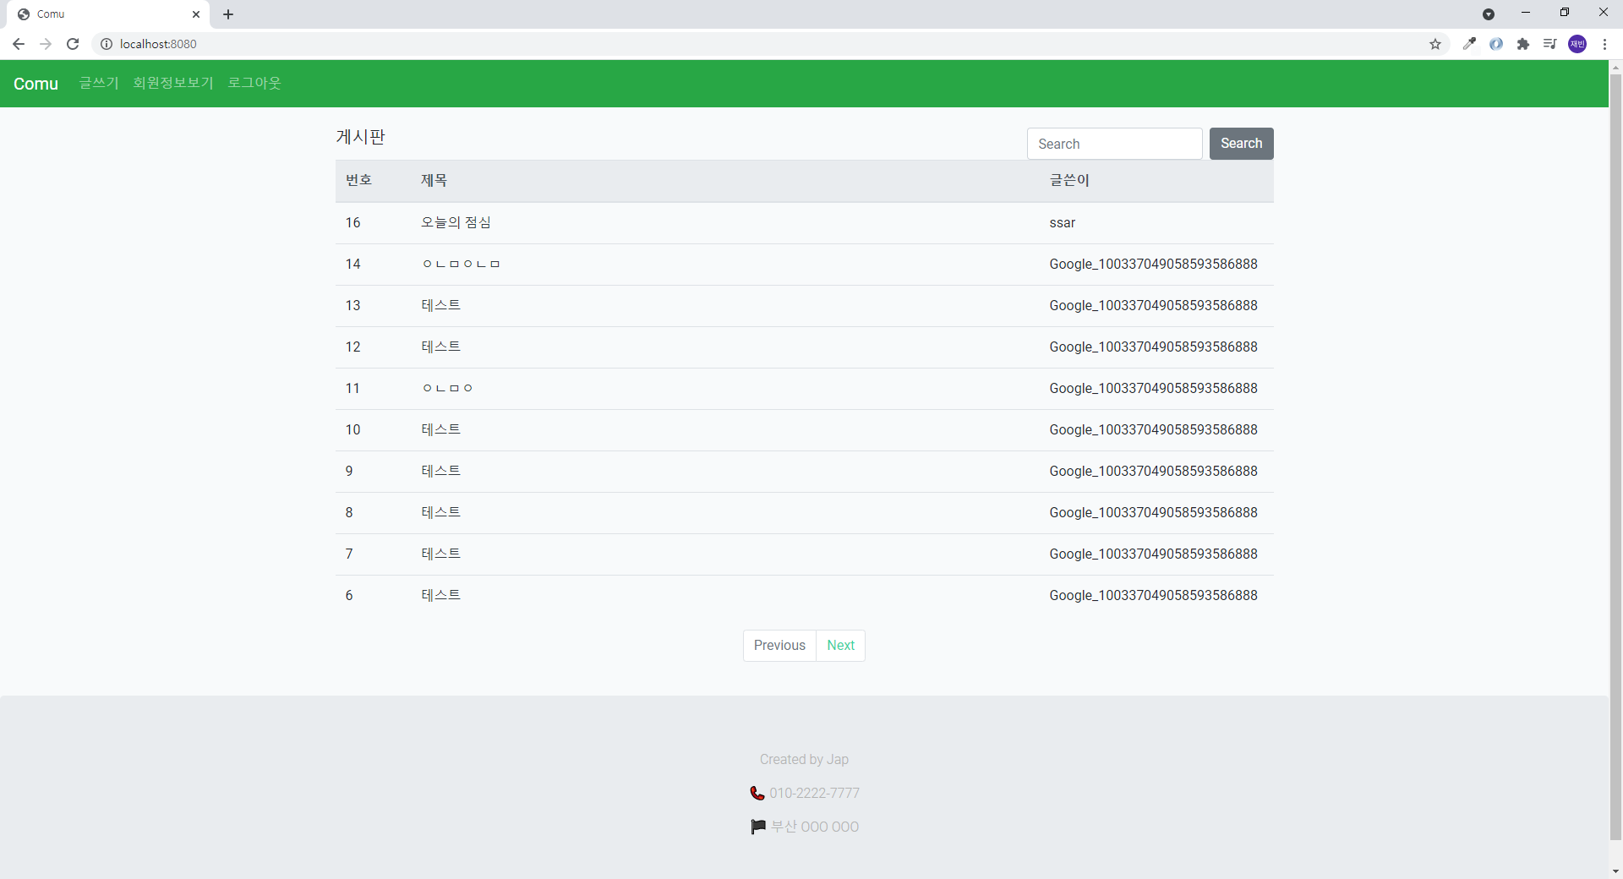This screenshot has width=1623, height=879.
Task: Click the scrollbar down arrow
Action: pos(1615,871)
